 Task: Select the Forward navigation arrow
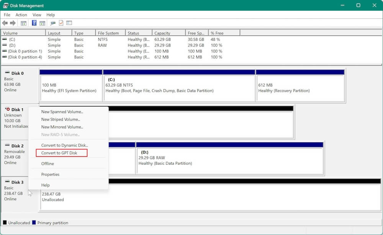pos(13,23)
